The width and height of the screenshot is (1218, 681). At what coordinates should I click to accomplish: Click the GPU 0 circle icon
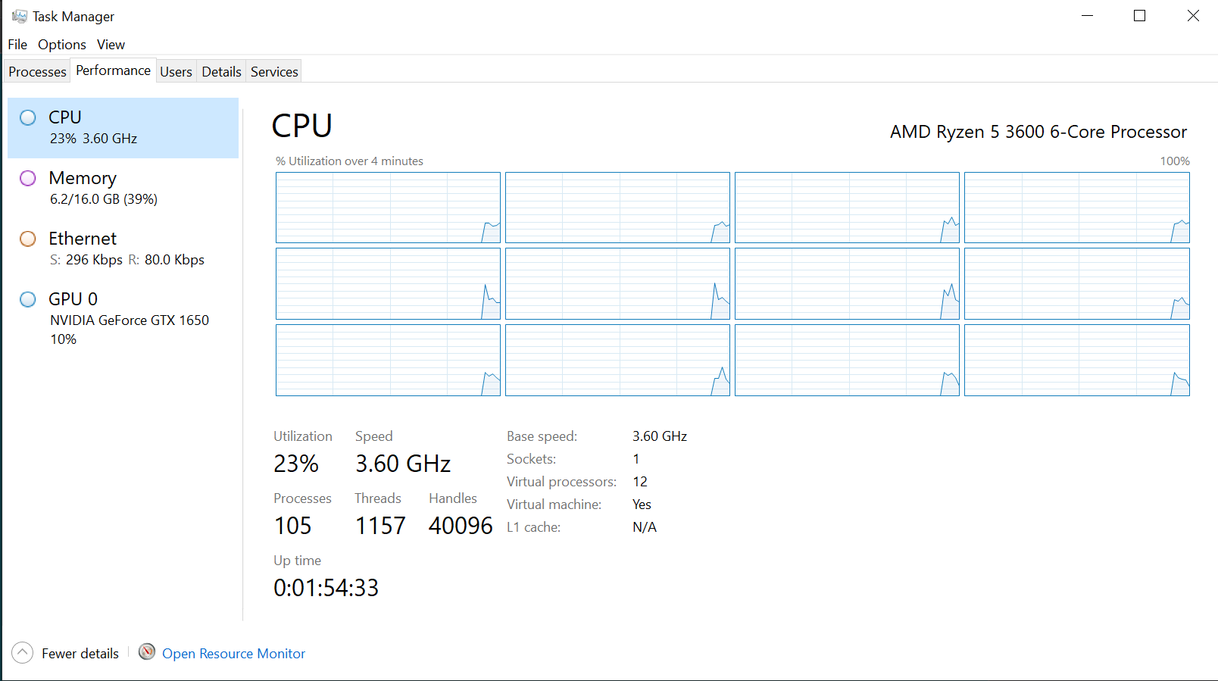pos(28,299)
